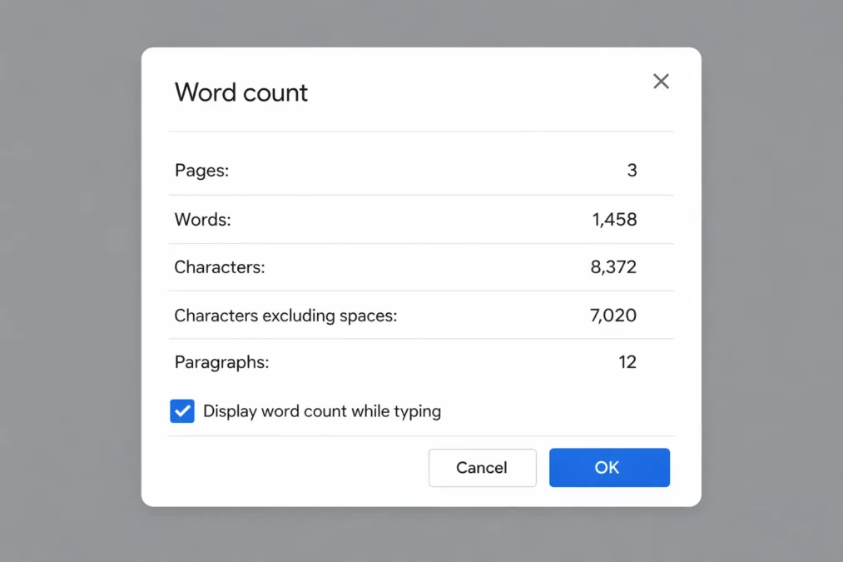Image resolution: width=843 pixels, height=562 pixels.
Task: Close the Word count dialog with X
Action: pyautogui.click(x=661, y=82)
